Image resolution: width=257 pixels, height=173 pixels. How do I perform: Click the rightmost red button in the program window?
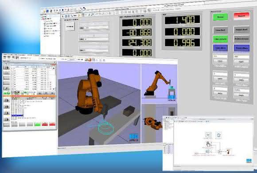pos(52,124)
